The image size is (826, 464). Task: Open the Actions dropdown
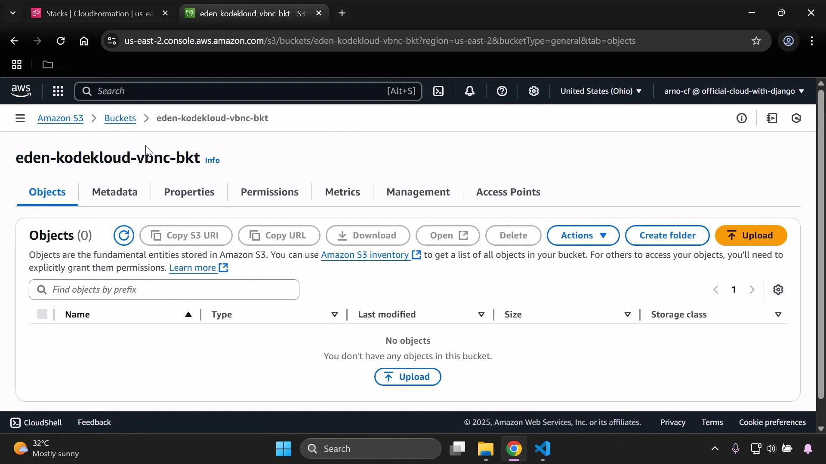[x=583, y=235]
